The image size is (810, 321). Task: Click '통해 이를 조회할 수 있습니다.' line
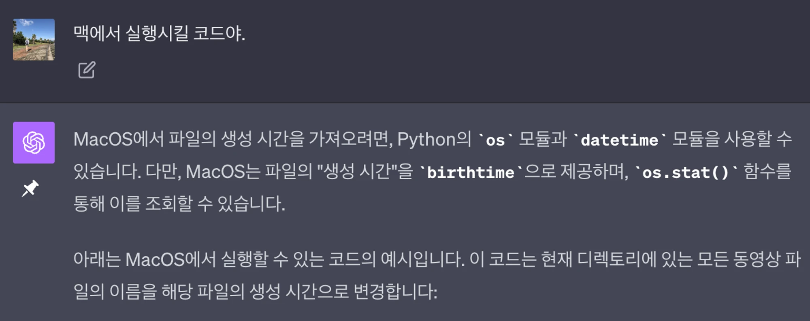[x=179, y=203]
